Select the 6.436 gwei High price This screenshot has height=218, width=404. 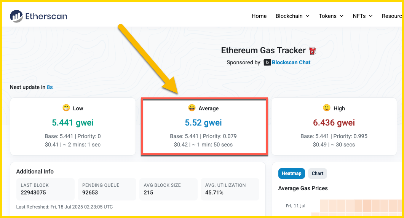[334, 123]
